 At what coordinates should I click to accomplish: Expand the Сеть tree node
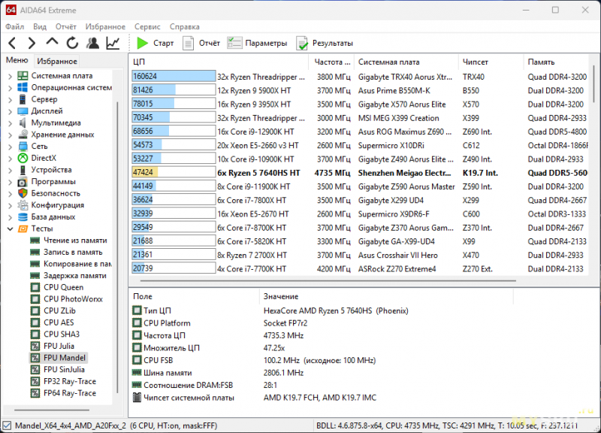pos(10,147)
